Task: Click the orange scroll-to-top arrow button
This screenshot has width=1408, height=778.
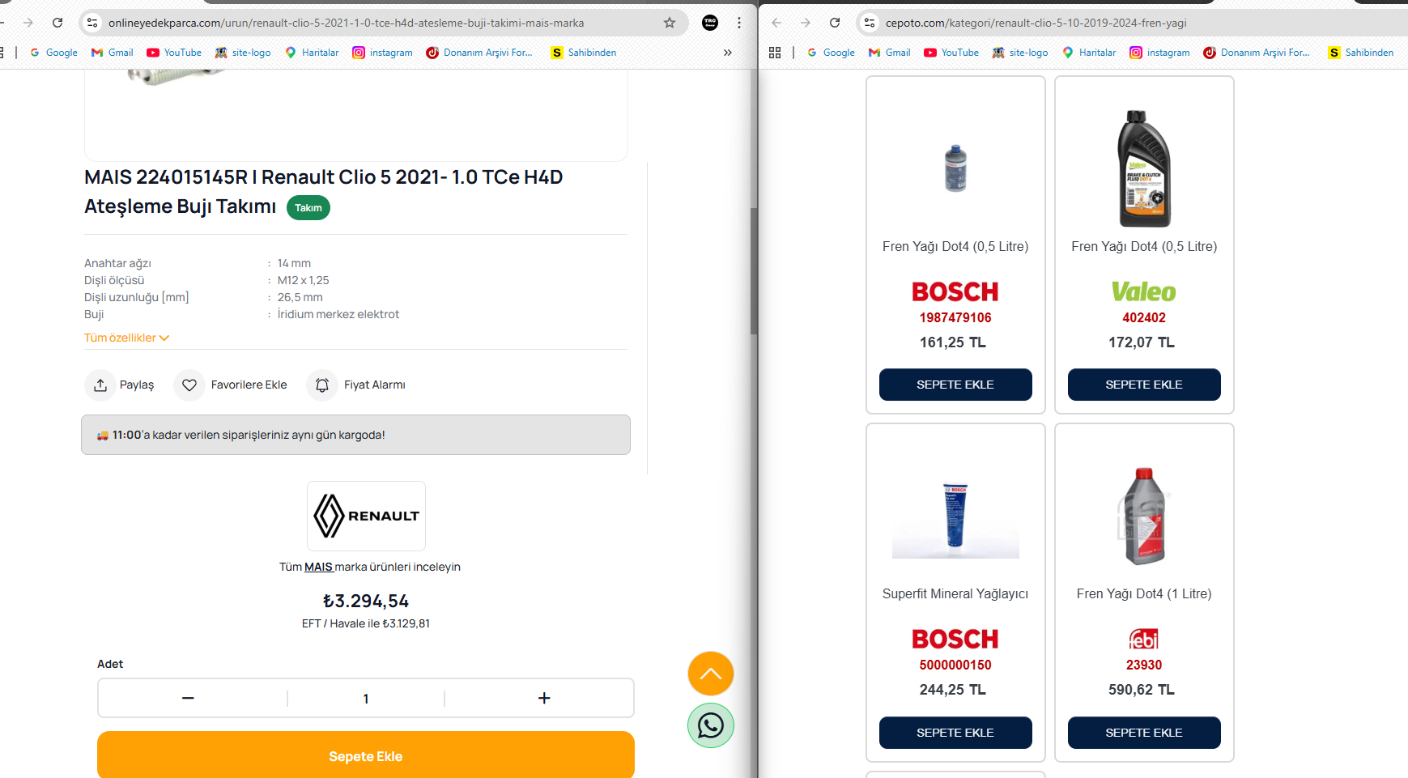Action: click(711, 674)
